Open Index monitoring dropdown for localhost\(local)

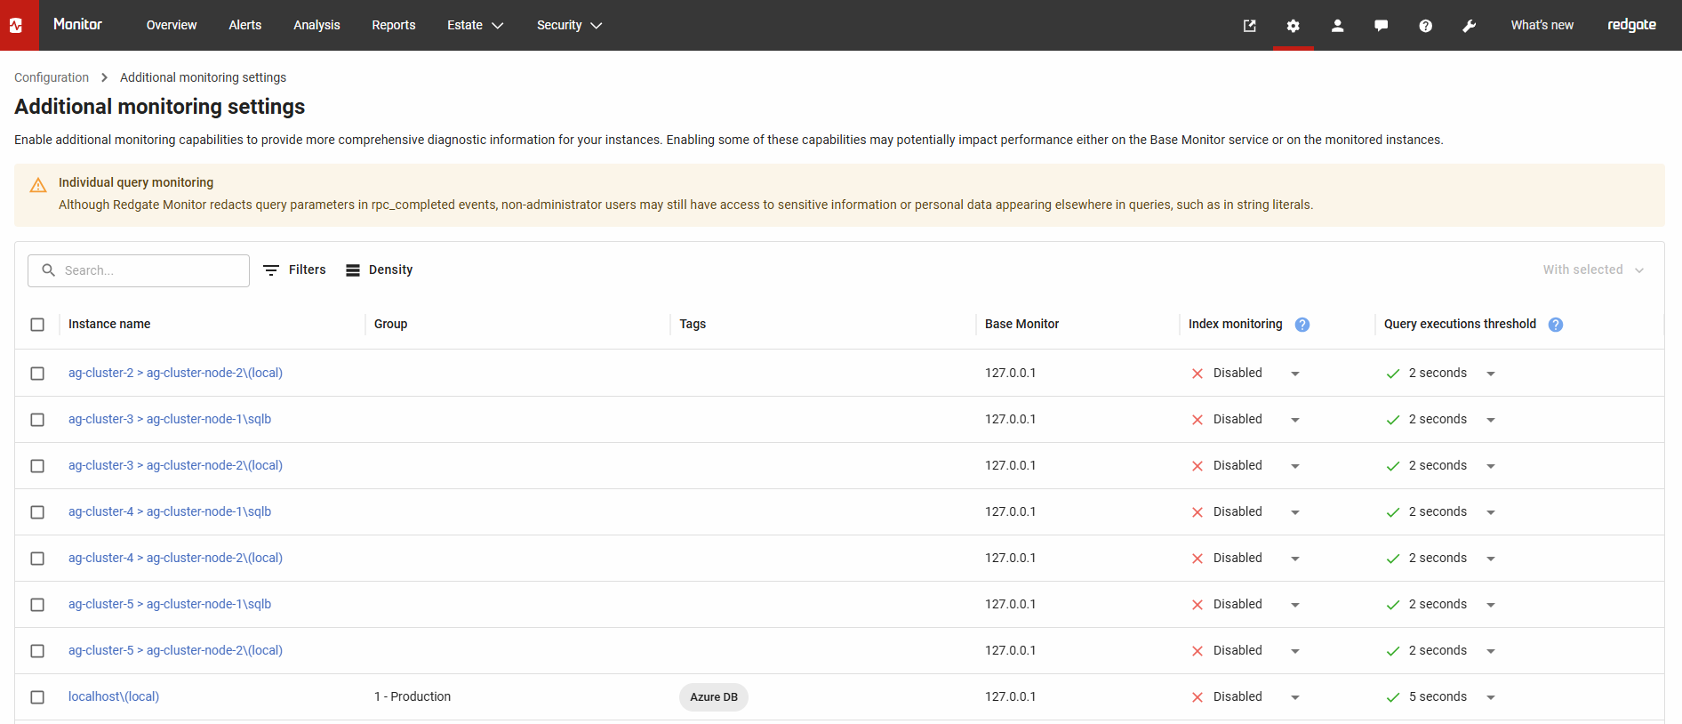(1295, 697)
